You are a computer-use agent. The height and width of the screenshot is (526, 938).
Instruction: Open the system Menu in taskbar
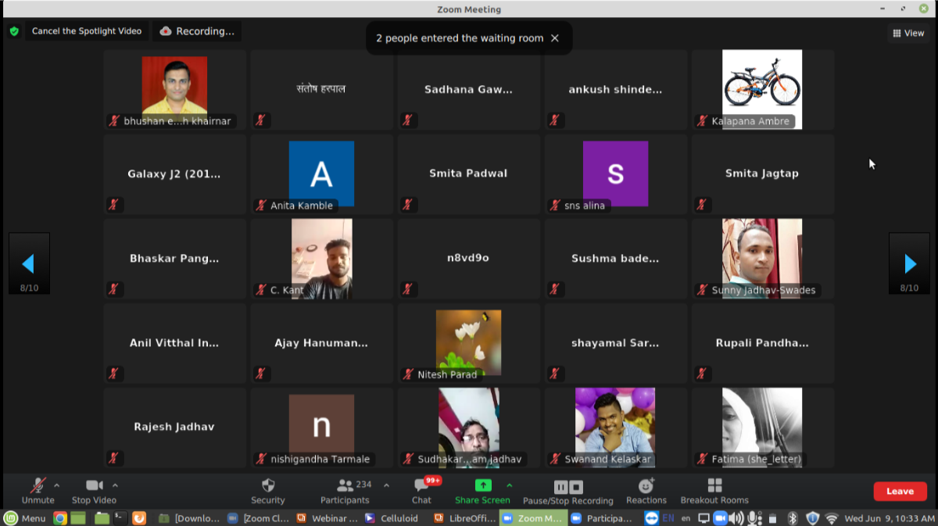click(x=26, y=517)
